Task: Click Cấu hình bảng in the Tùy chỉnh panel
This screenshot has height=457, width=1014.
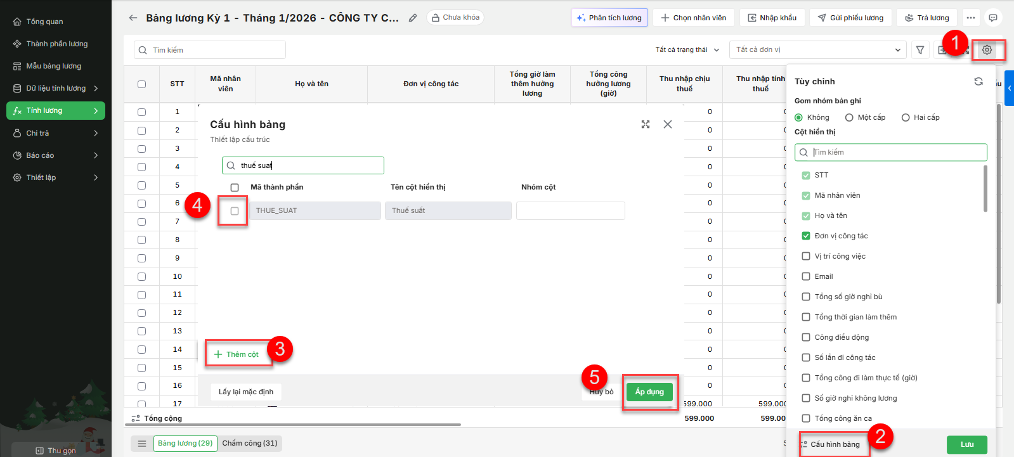Action: coord(830,444)
